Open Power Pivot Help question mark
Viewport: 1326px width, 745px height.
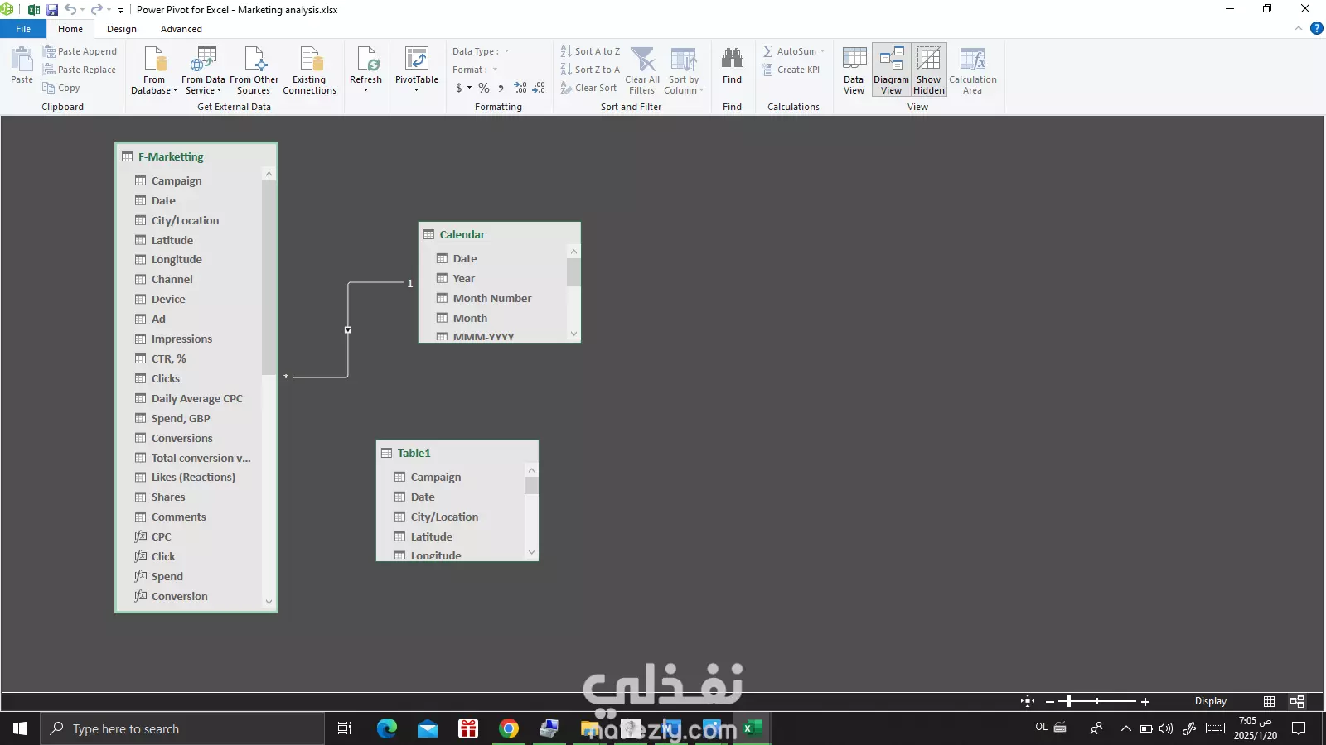click(x=1316, y=29)
